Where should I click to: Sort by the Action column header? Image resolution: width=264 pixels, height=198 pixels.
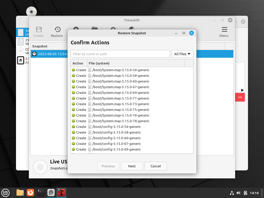(79, 63)
